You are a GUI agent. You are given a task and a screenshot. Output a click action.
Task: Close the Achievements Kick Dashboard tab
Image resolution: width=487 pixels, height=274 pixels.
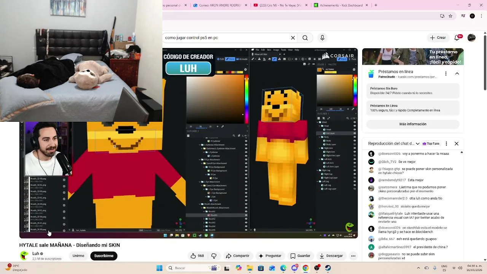click(367, 5)
